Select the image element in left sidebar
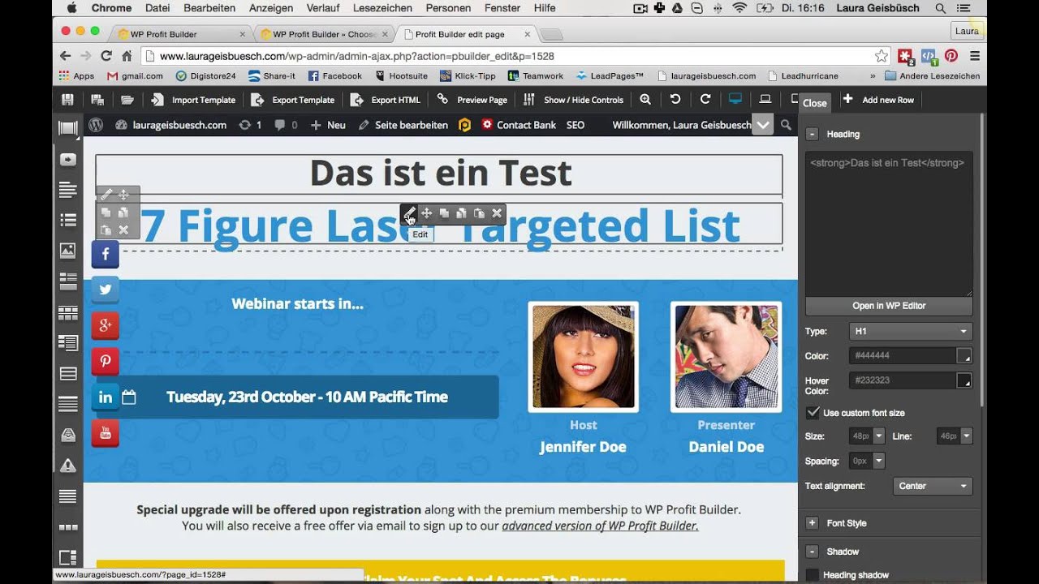This screenshot has height=584, width=1039. 68,251
